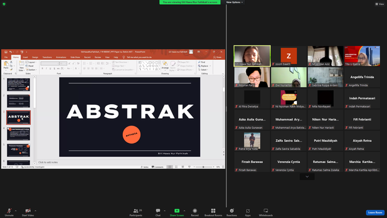Click Clear All Formatting icon
Viewport: 387px width, 218px height.
(x=78, y=64)
